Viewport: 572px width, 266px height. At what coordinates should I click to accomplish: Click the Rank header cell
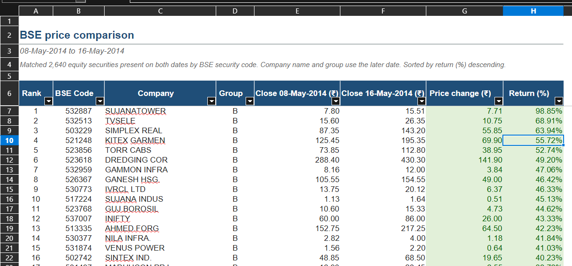36,93
